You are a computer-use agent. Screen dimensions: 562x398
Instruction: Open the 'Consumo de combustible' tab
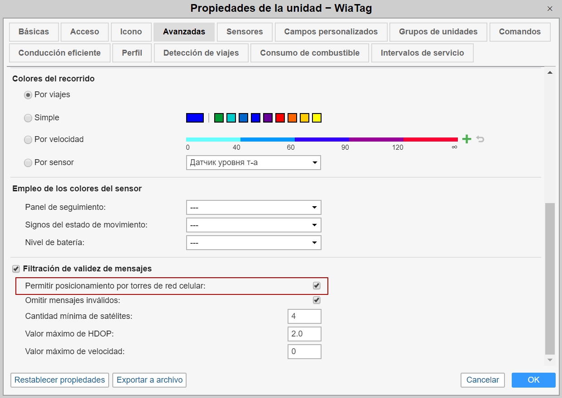click(x=310, y=53)
